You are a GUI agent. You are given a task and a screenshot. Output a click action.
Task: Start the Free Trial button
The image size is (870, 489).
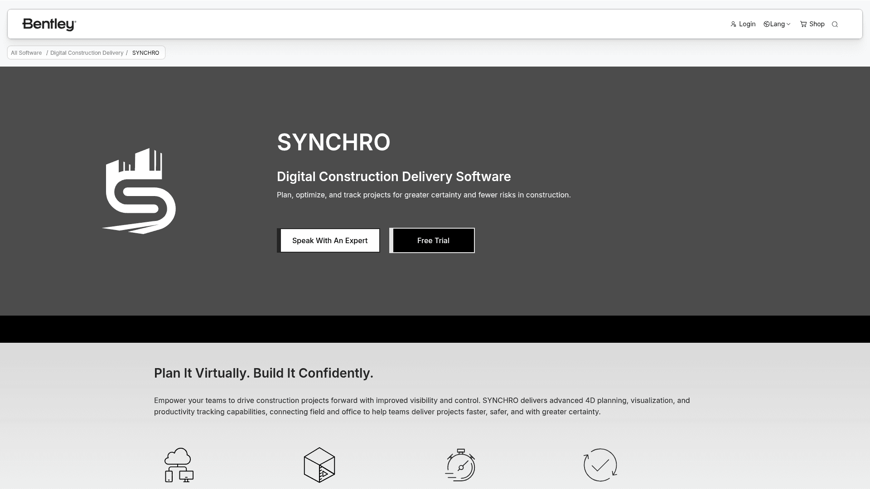(x=432, y=240)
